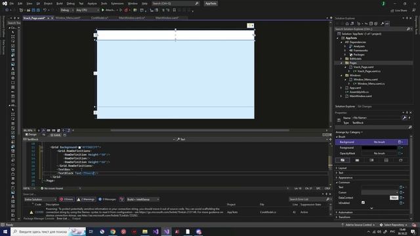Switch to CoreModel.cs tab
The height and width of the screenshot is (236, 420).
[100, 18]
